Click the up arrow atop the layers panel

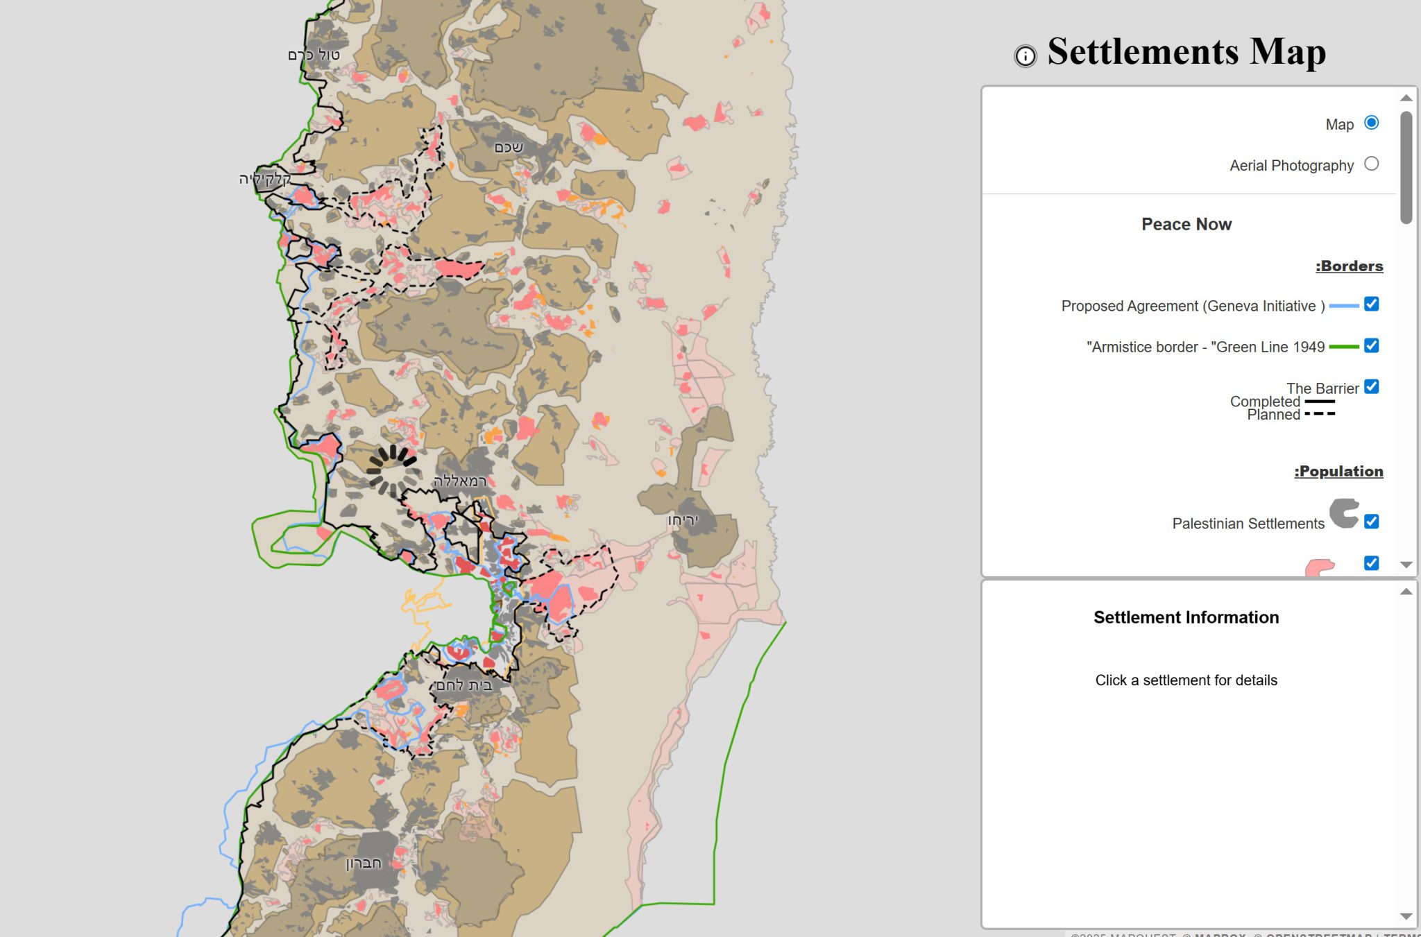point(1406,97)
